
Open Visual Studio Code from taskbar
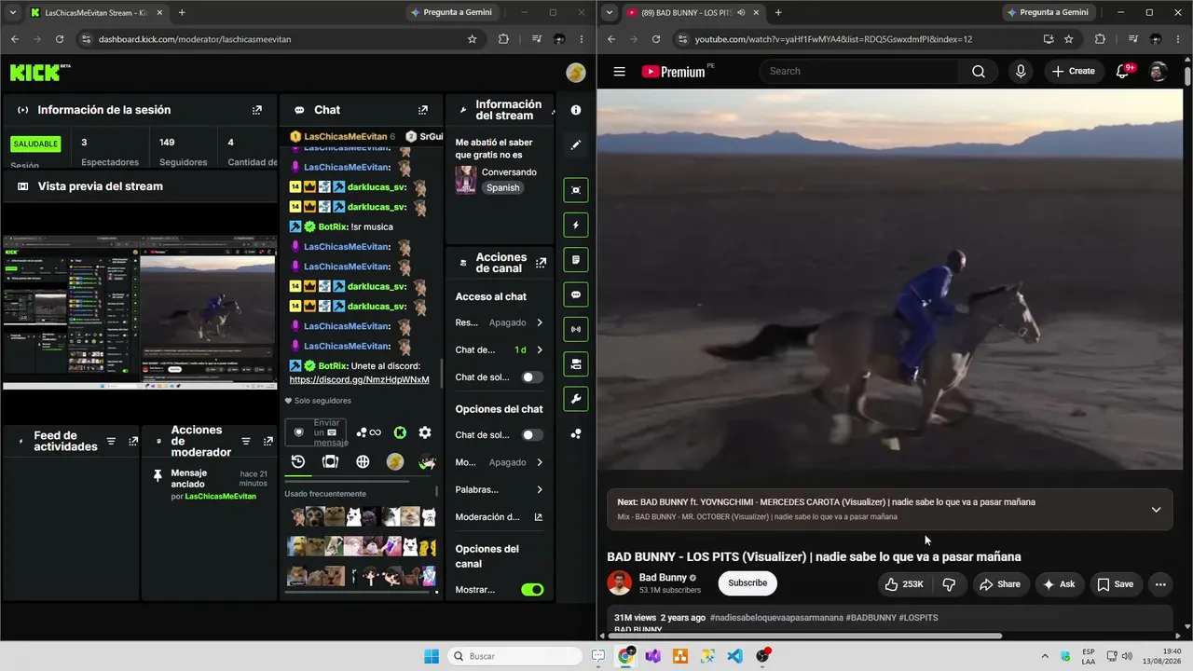point(735,656)
